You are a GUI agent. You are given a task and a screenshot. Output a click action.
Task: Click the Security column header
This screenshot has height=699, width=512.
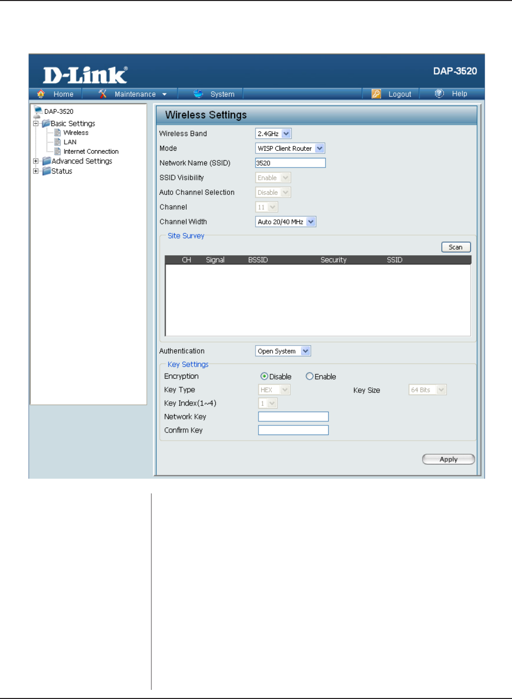click(x=334, y=260)
